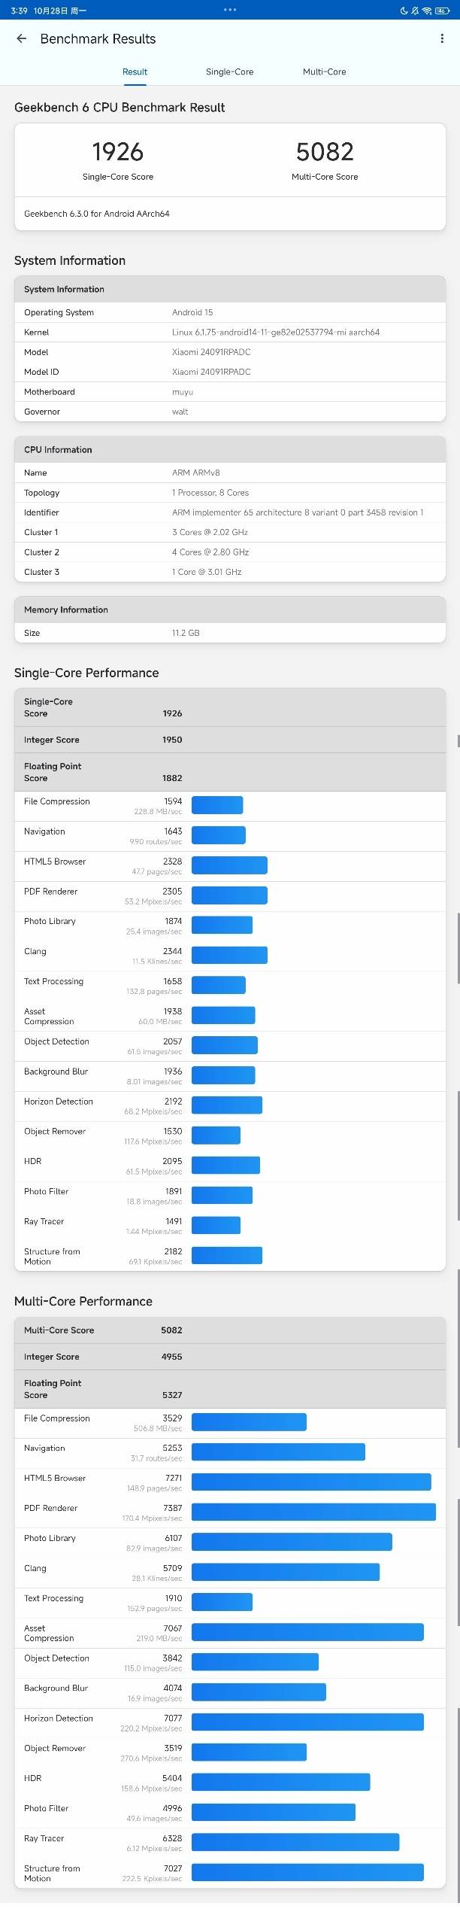Open the Multi-Core tab
The image size is (460, 1912).
click(324, 72)
